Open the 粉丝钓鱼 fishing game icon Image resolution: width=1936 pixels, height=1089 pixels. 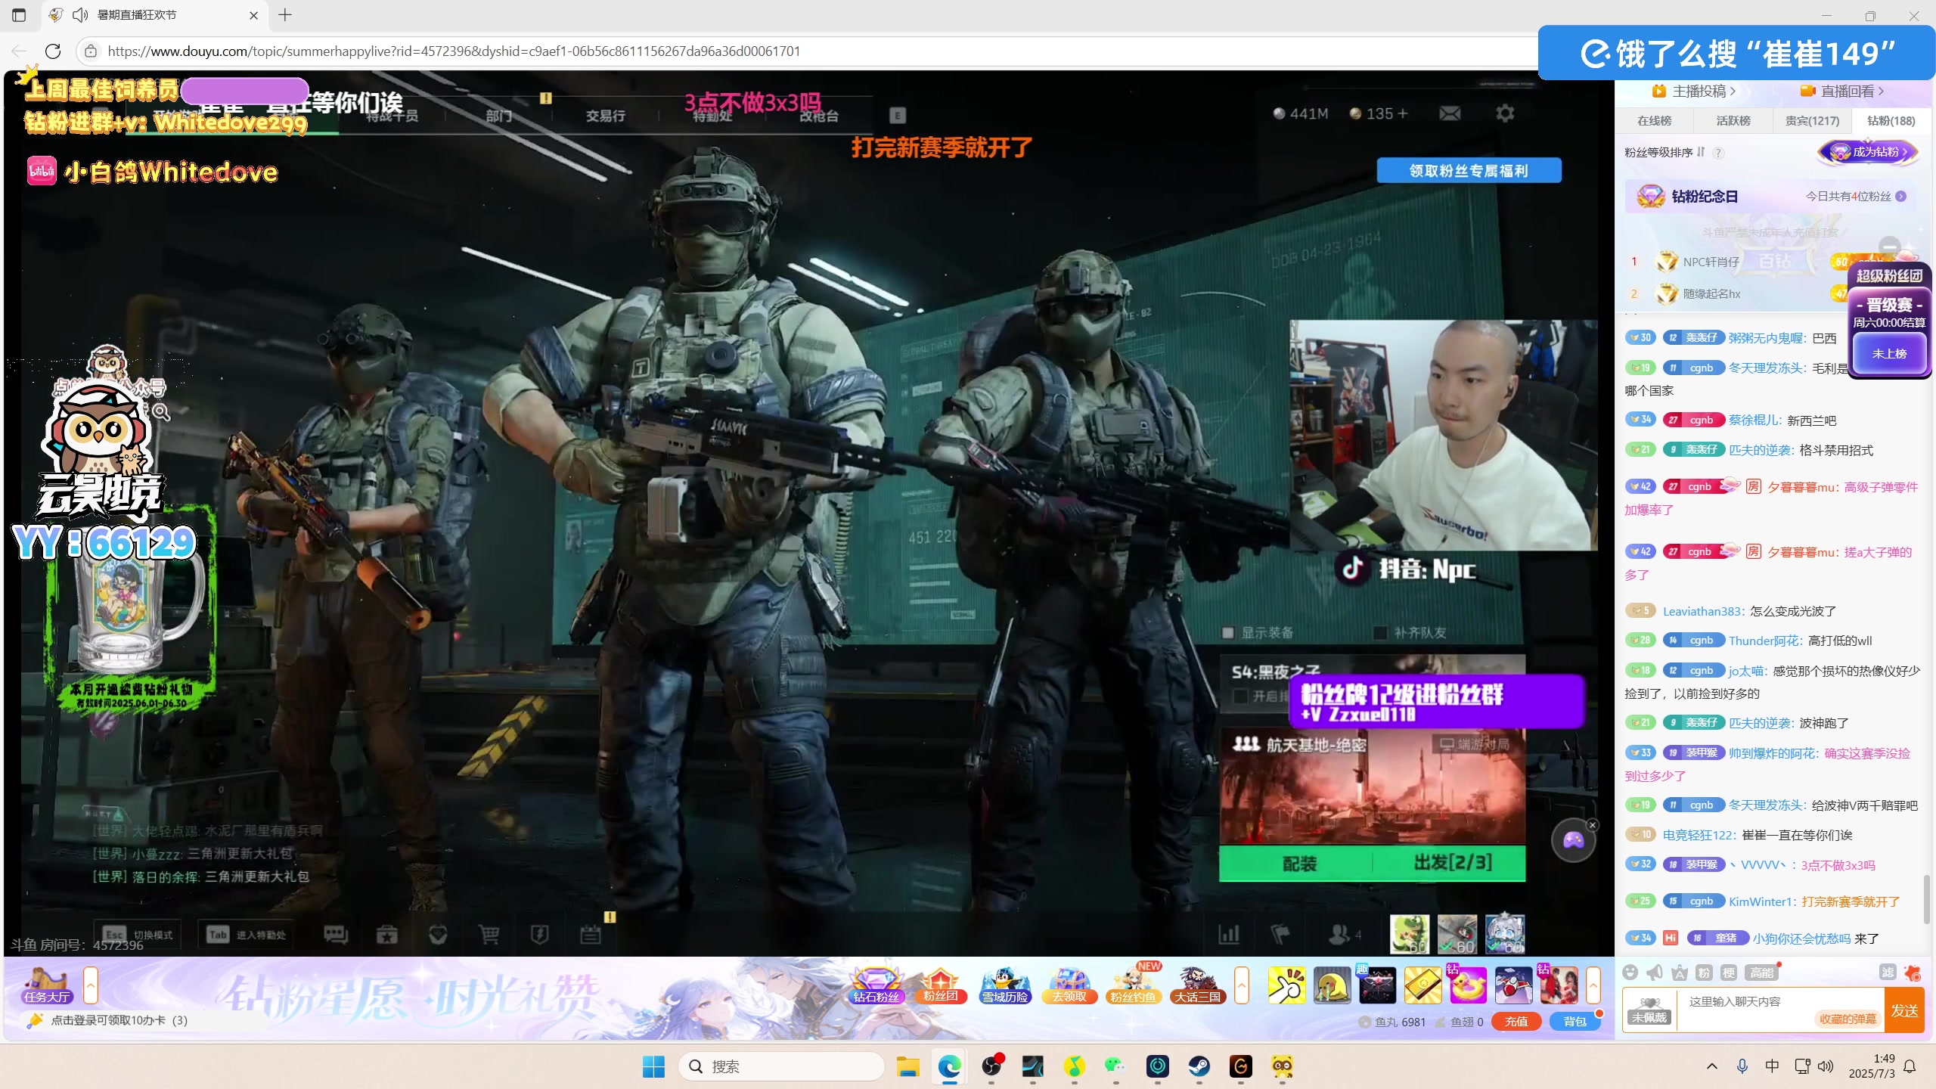[1134, 985]
